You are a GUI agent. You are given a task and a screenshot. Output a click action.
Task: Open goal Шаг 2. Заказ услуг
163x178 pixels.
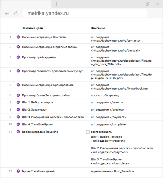pyautogui.click(x=34, y=110)
